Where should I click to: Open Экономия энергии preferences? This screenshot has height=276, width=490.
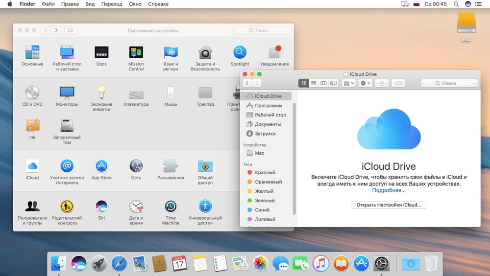pos(101,98)
